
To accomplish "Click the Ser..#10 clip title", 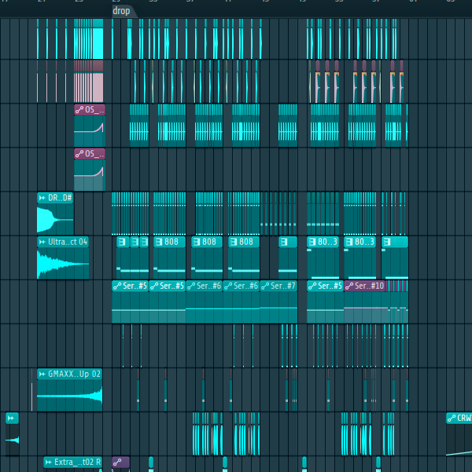I will (370, 286).
